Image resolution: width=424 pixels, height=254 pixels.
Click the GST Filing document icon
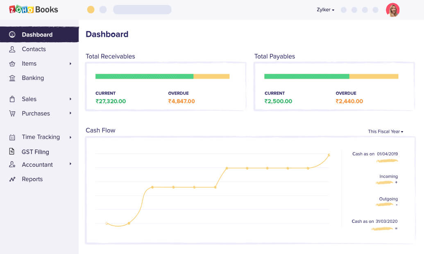[12, 152]
